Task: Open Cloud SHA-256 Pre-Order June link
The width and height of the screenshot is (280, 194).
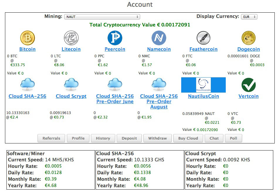Action: [115, 99]
